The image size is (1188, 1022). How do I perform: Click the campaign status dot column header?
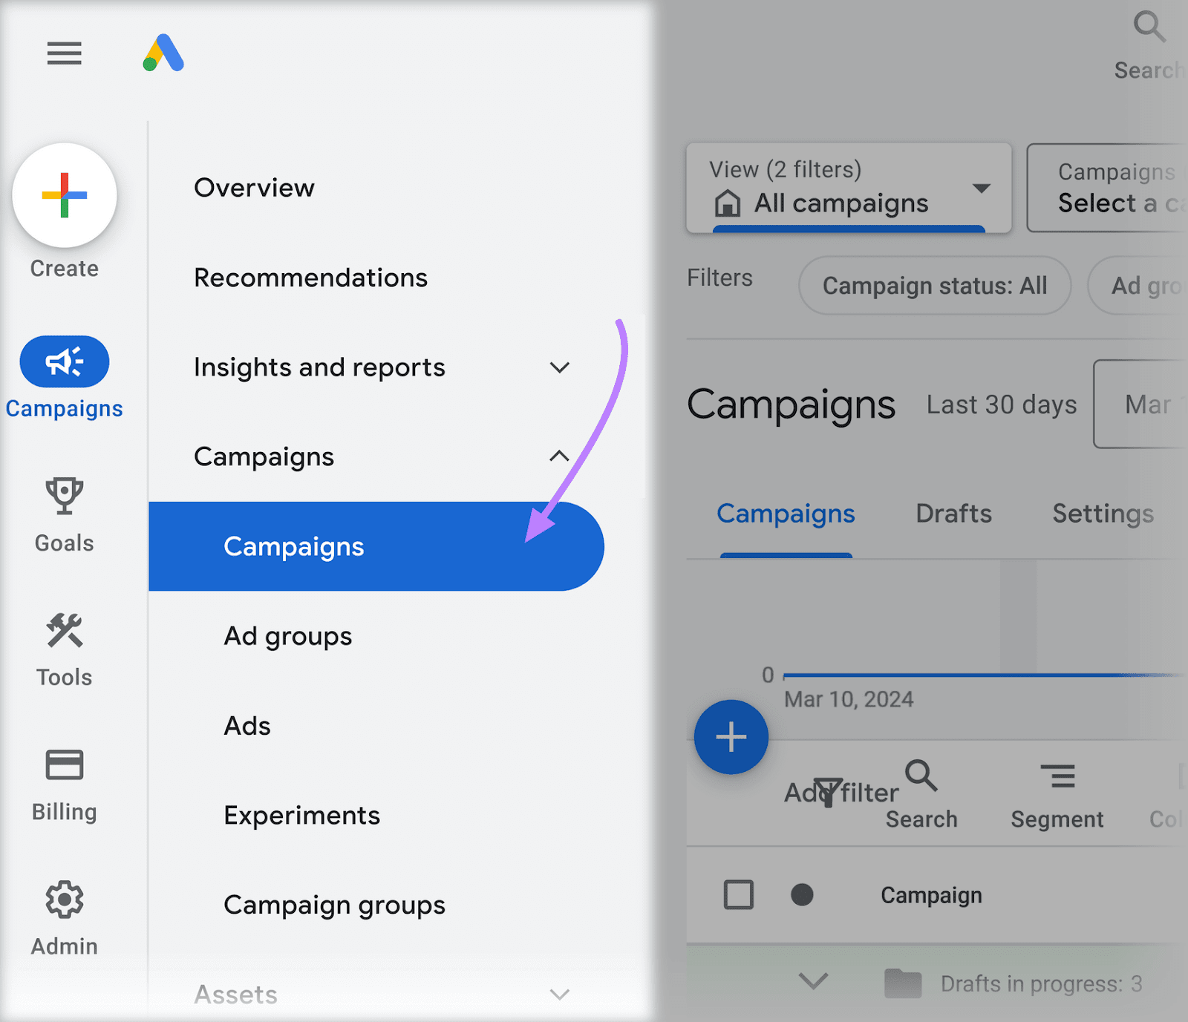(802, 895)
